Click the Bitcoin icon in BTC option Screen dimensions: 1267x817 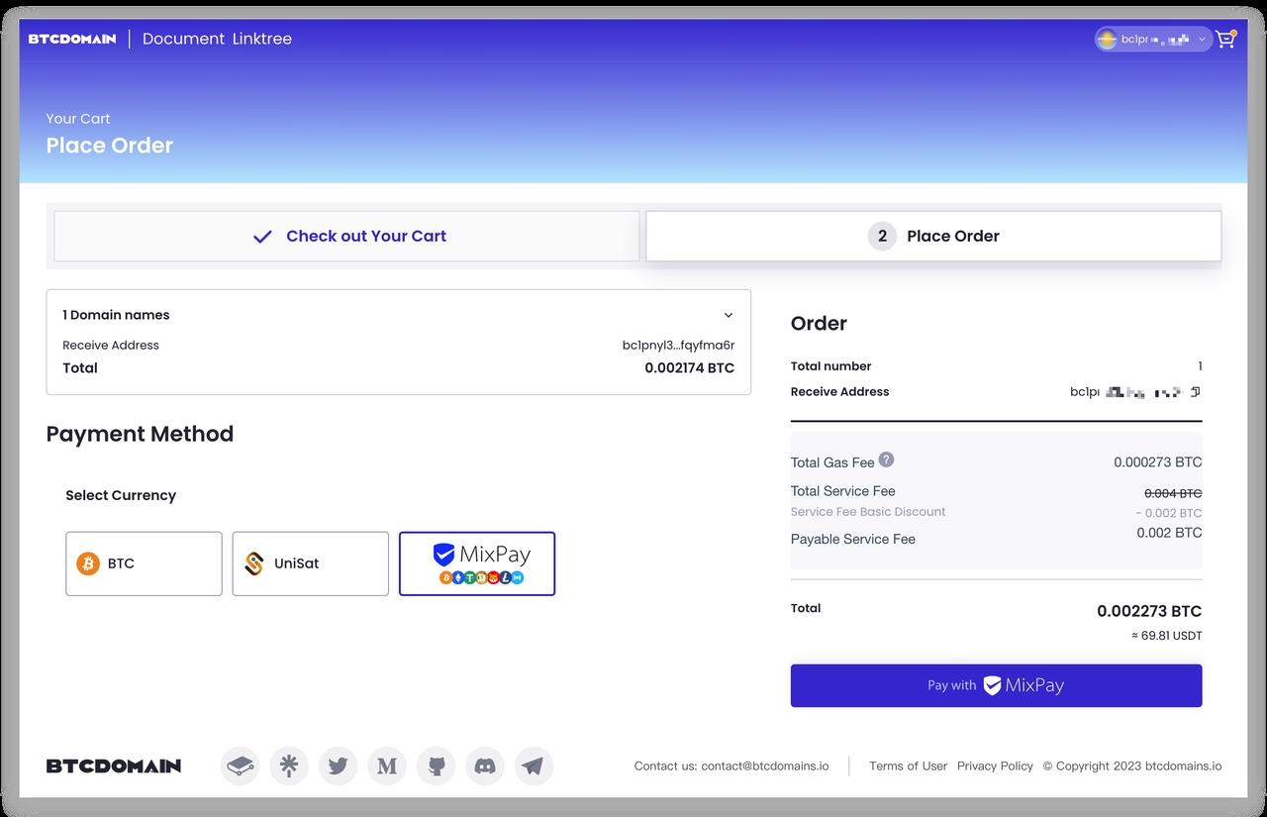pyautogui.click(x=88, y=563)
